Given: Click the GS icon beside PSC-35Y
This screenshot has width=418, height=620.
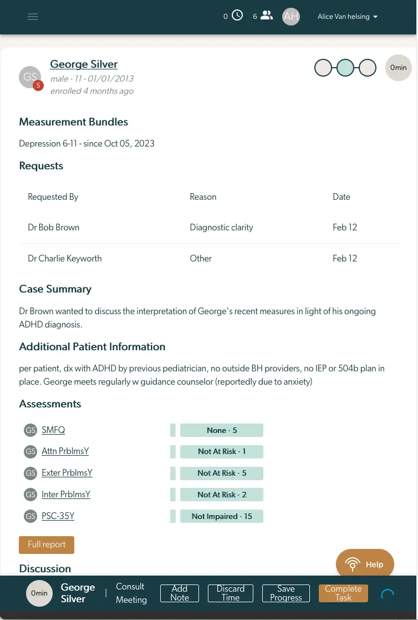Looking at the screenshot, I should 30,516.
